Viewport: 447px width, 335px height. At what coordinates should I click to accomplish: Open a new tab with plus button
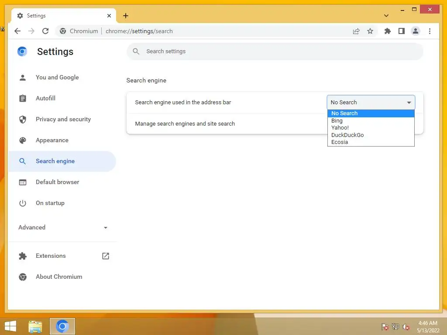pyautogui.click(x=126, y=16)
